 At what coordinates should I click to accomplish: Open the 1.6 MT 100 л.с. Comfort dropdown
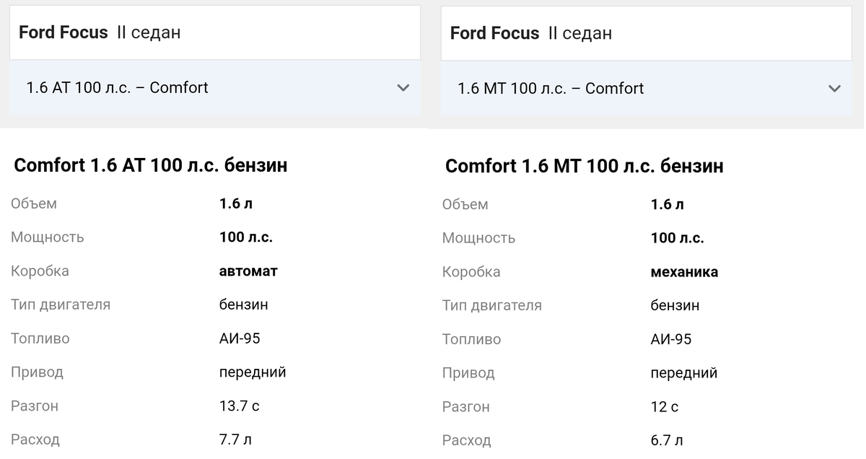[646, 89]
